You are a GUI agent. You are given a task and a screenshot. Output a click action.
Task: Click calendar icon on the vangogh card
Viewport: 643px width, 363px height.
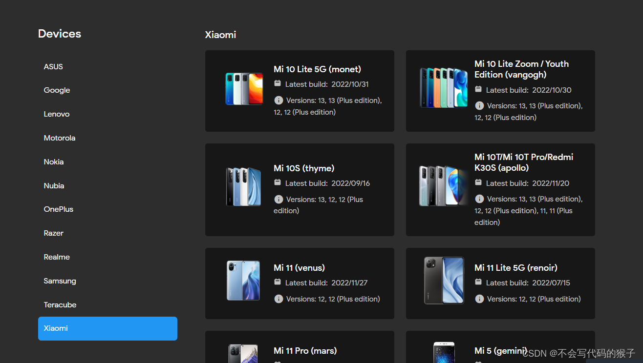(478, 89)
